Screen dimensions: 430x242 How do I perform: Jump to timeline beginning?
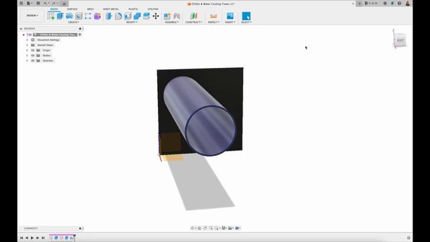click(21, 238)
